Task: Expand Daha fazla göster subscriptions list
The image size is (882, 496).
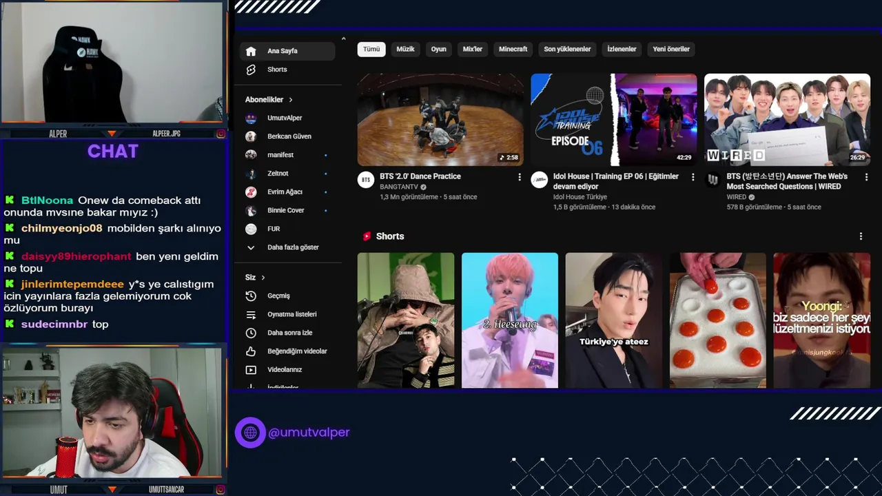Action: click(285, 247)
